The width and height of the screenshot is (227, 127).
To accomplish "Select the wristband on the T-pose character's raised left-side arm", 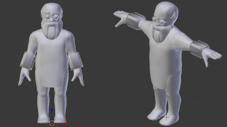I will pos(135,21).
